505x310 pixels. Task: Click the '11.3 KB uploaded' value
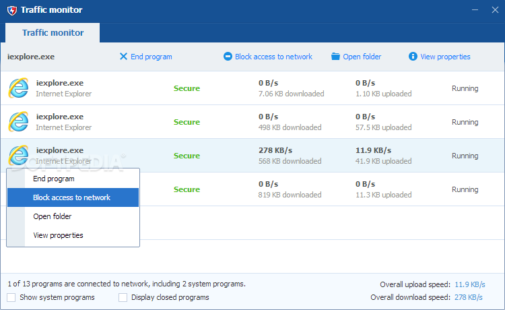click(384, 195)
